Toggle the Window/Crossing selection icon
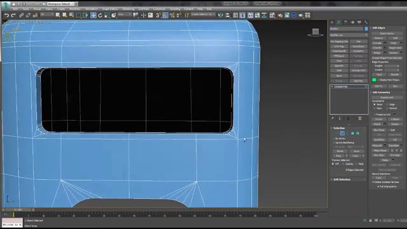This screenshot has width=407, height=229. coord(85,15)
